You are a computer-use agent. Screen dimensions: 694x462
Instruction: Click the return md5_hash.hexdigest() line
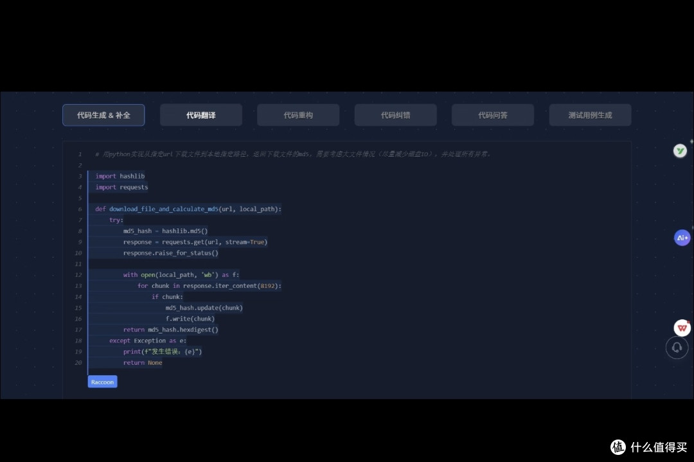pos(171,330)
